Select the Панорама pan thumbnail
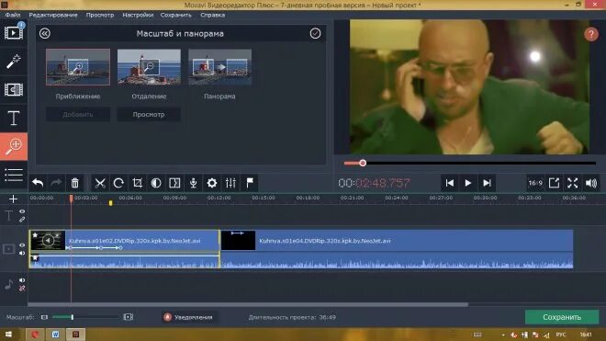 point(220,67)
